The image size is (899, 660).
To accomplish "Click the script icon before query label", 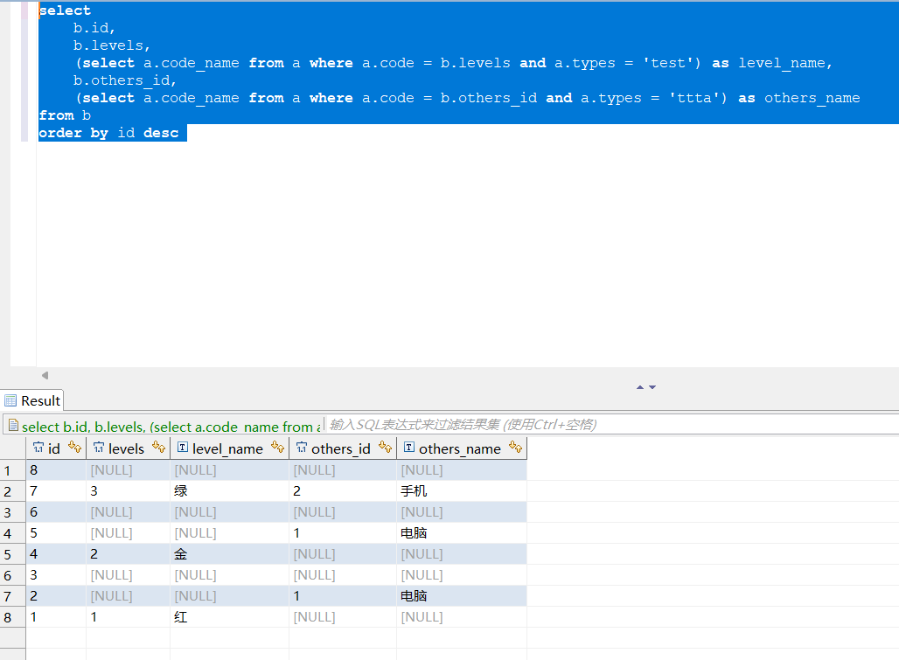I will (13, 425).
